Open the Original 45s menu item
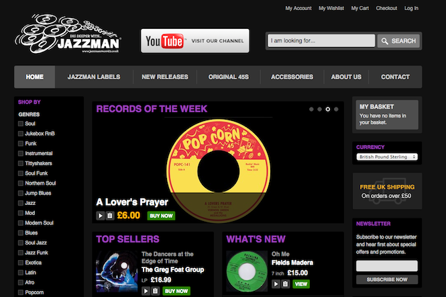The image size is (446, 297). pos(229,77)
